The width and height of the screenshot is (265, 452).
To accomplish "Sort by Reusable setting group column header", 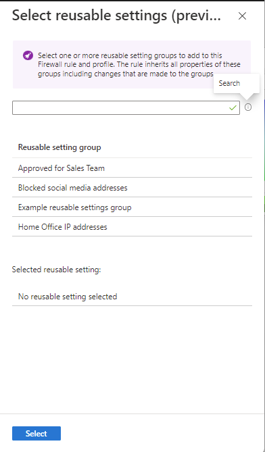I will pyautogui.click(x=59, y=147).
